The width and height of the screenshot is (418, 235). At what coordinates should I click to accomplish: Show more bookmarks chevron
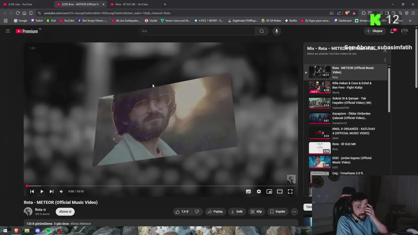(410, 21)
